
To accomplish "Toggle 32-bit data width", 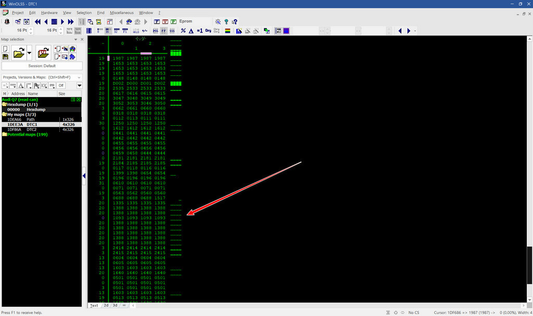I will pos(116,31).
